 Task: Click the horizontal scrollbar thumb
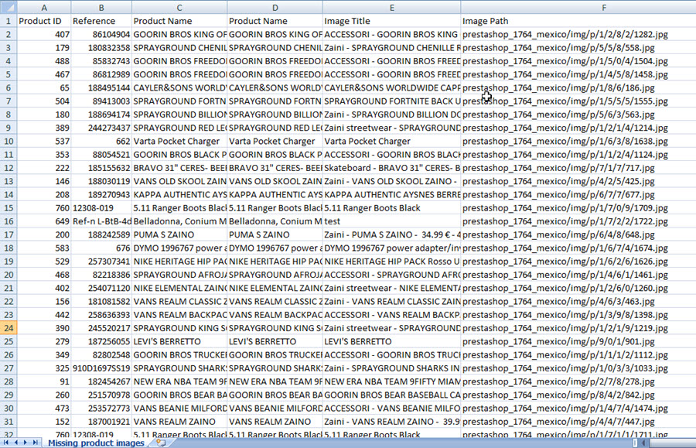673,443
